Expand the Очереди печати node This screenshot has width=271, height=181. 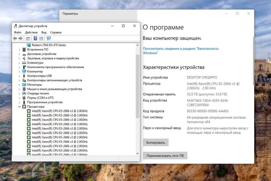[19, 94]
